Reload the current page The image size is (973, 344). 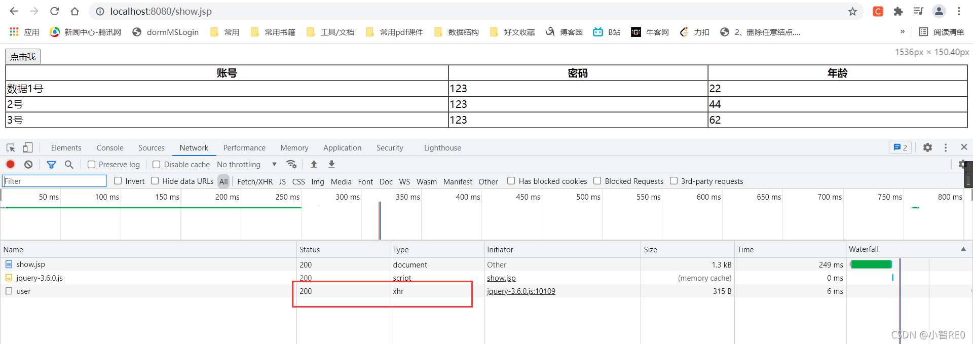pos(55,11)
